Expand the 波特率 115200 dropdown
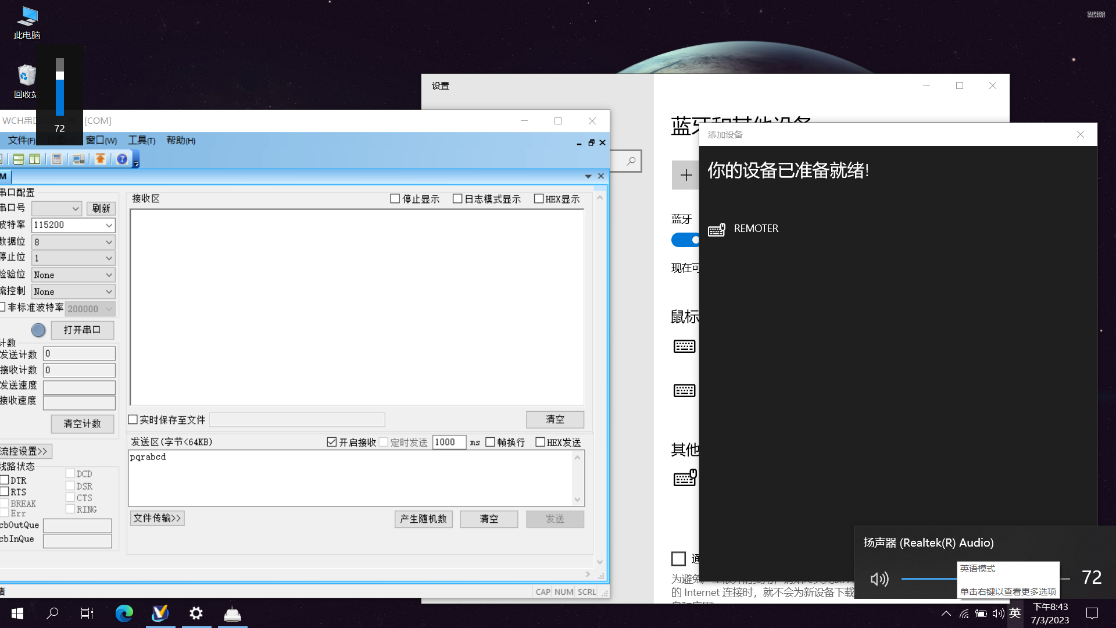Image resolution: width=1116 pixels, height=628 pixels. pyautogui.click(x=108, y=225)
